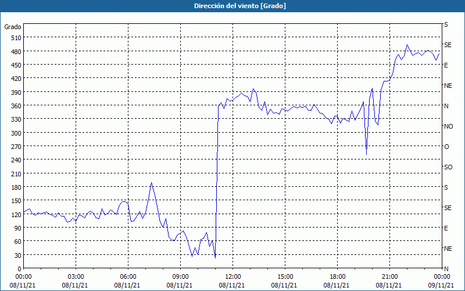Click the 09:00 time axis label
Screen dimensions: 465x291
click(x=181, y=277)
